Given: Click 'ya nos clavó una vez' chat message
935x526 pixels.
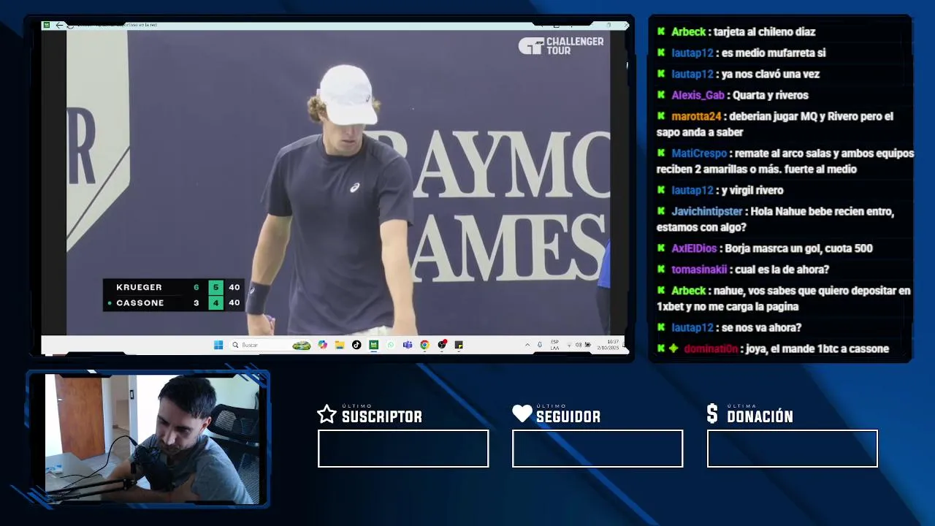Looking at the screenshot, I should tap(771, 74).
